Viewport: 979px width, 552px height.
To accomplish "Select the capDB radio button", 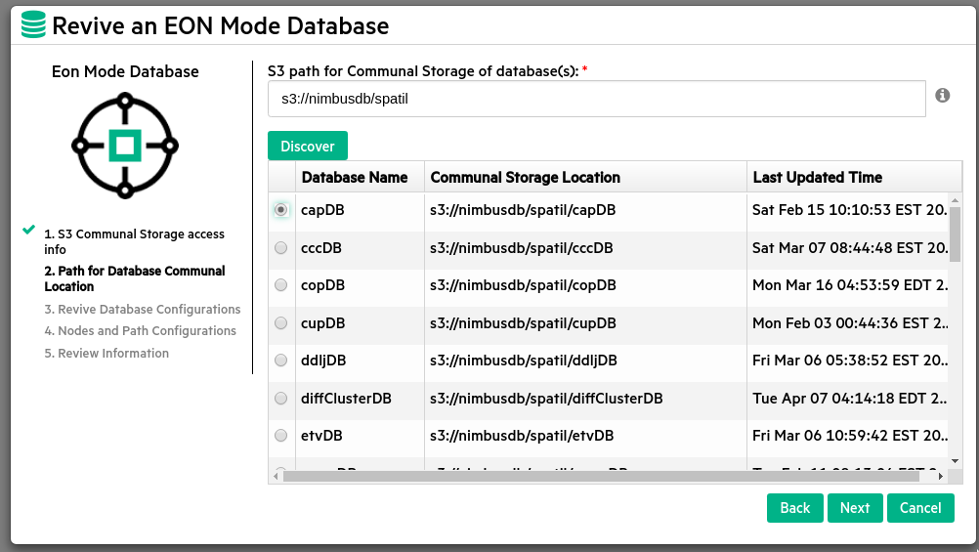I will pos(281,210).
